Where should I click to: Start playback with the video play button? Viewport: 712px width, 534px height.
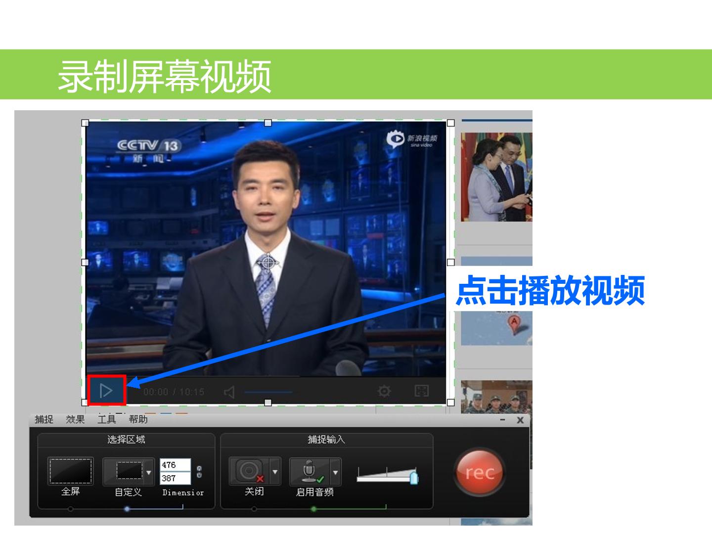coord(106,391)
